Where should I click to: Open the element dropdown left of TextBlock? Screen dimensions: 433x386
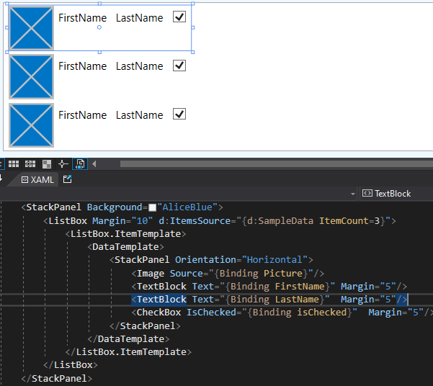(x=352, y=194)
